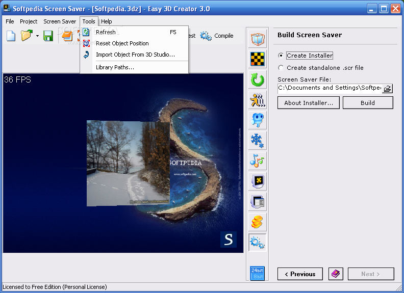404x293 pixels.
Task: Choose Reset Object Position menu item
Action: 134,43
